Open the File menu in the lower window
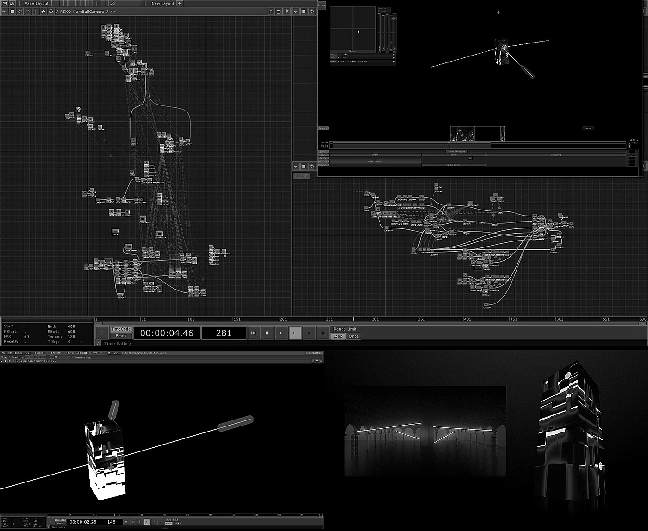Viewport: 648px width, 531px height. 3,353
